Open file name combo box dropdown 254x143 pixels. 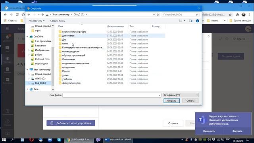coord(160,95)
